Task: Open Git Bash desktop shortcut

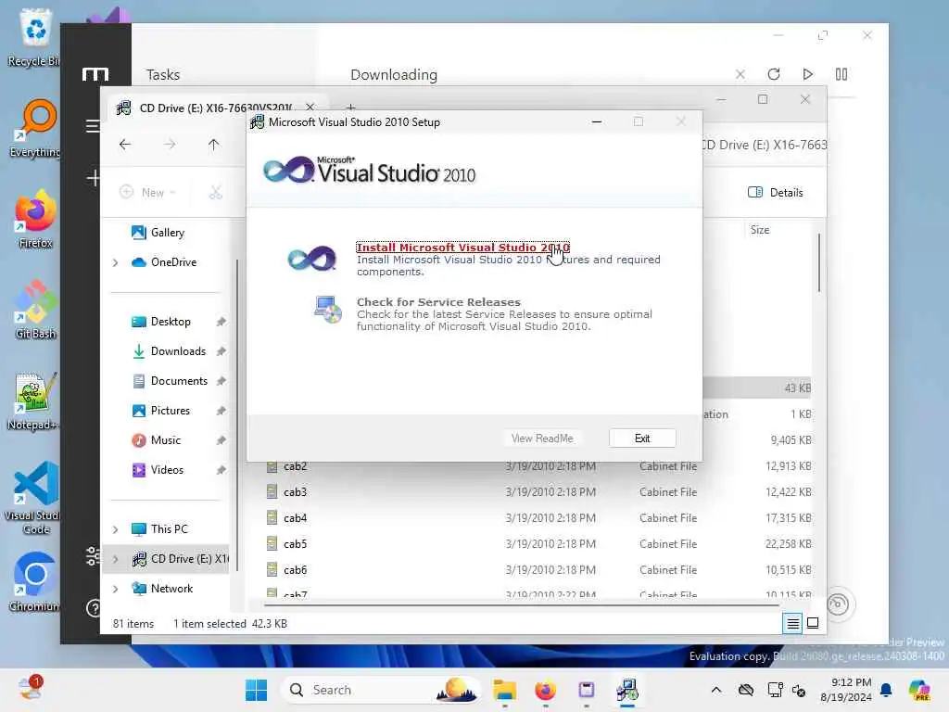Action: 35,310
